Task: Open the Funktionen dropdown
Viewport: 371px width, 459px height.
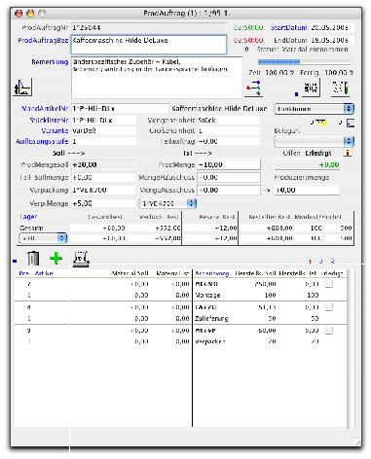Action: pyautogui.click(x=314, y=109)
